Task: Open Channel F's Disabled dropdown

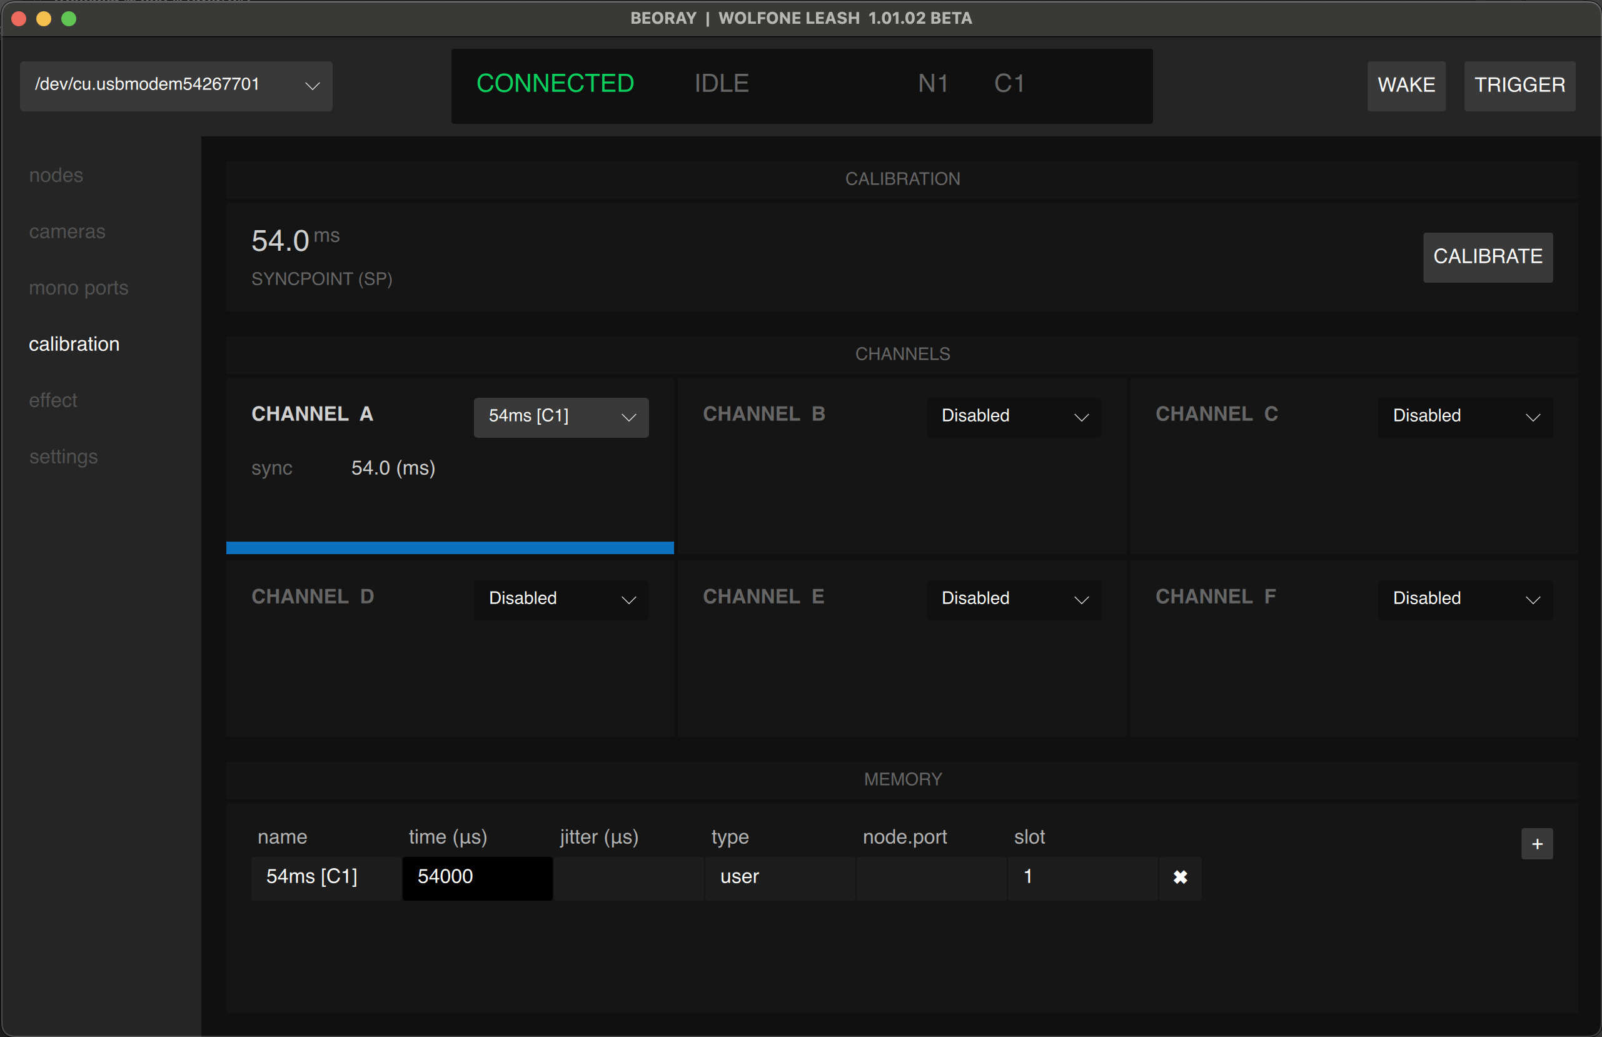Action: [1464, 599]
